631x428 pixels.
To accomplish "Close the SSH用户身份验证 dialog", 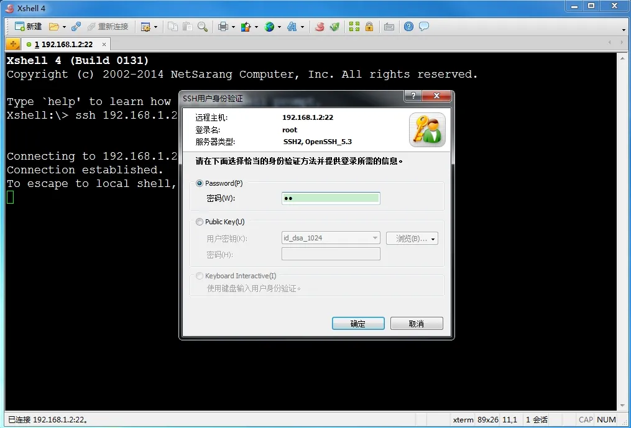I will (436, 96).
